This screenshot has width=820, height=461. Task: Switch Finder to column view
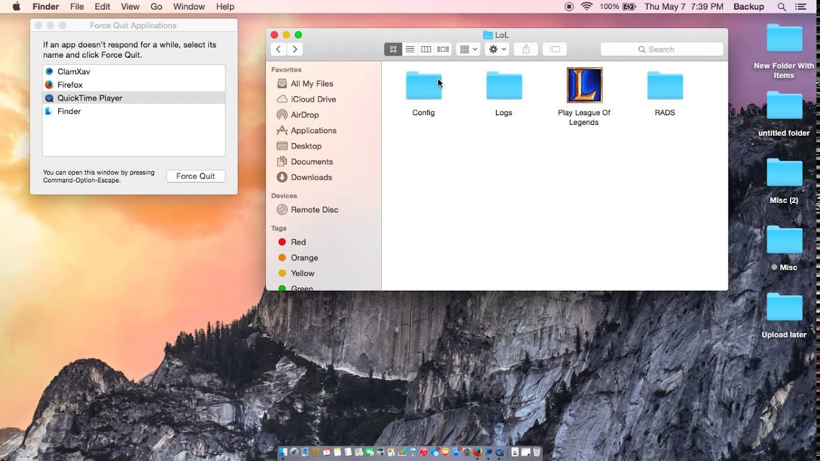pyautogui.click(x=426, y=49)
